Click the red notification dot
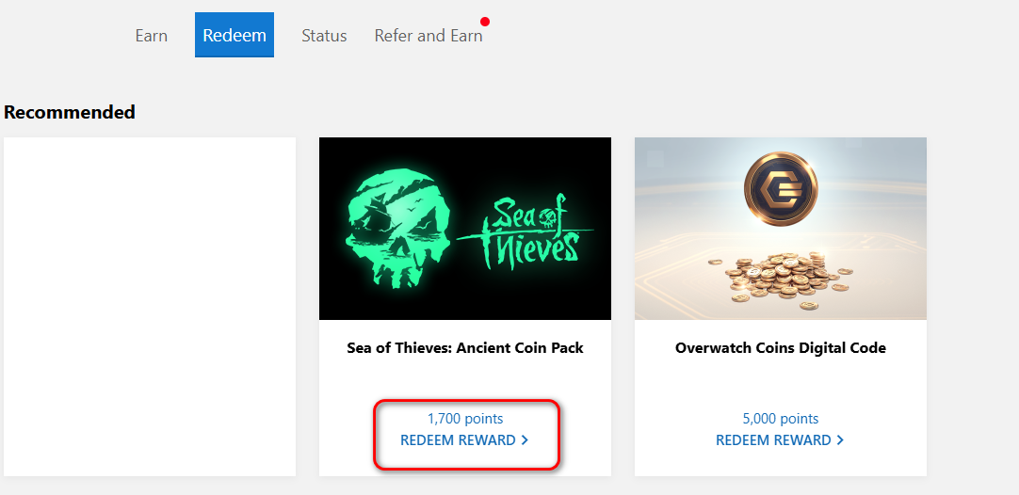Image resolution: width=1019 pixels, height=495 pixels. tap(485, 21)
